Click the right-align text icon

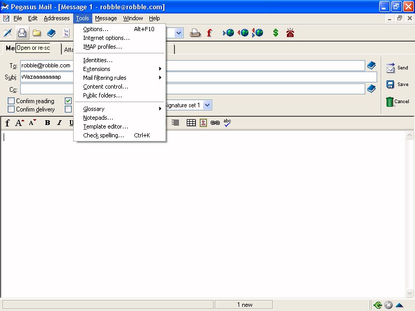(x=175, y=123)
